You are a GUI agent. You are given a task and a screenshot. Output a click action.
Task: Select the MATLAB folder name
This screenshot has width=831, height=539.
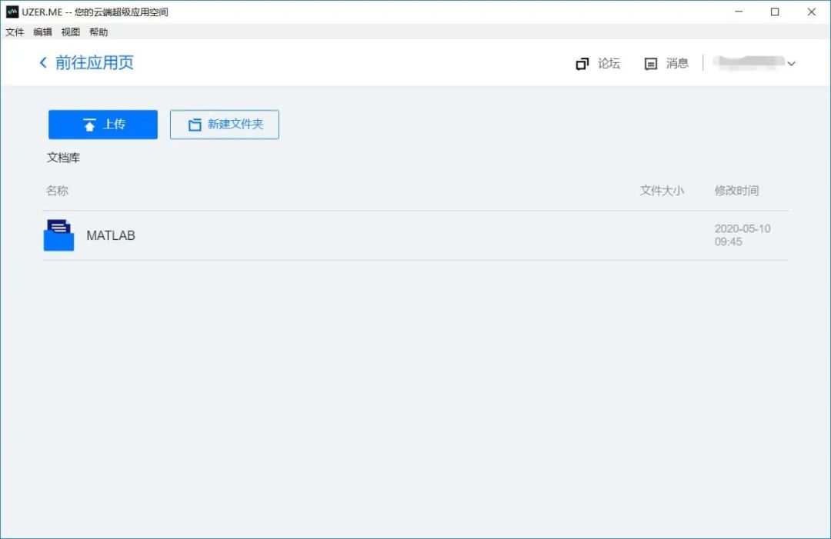[x=111, y=235]
